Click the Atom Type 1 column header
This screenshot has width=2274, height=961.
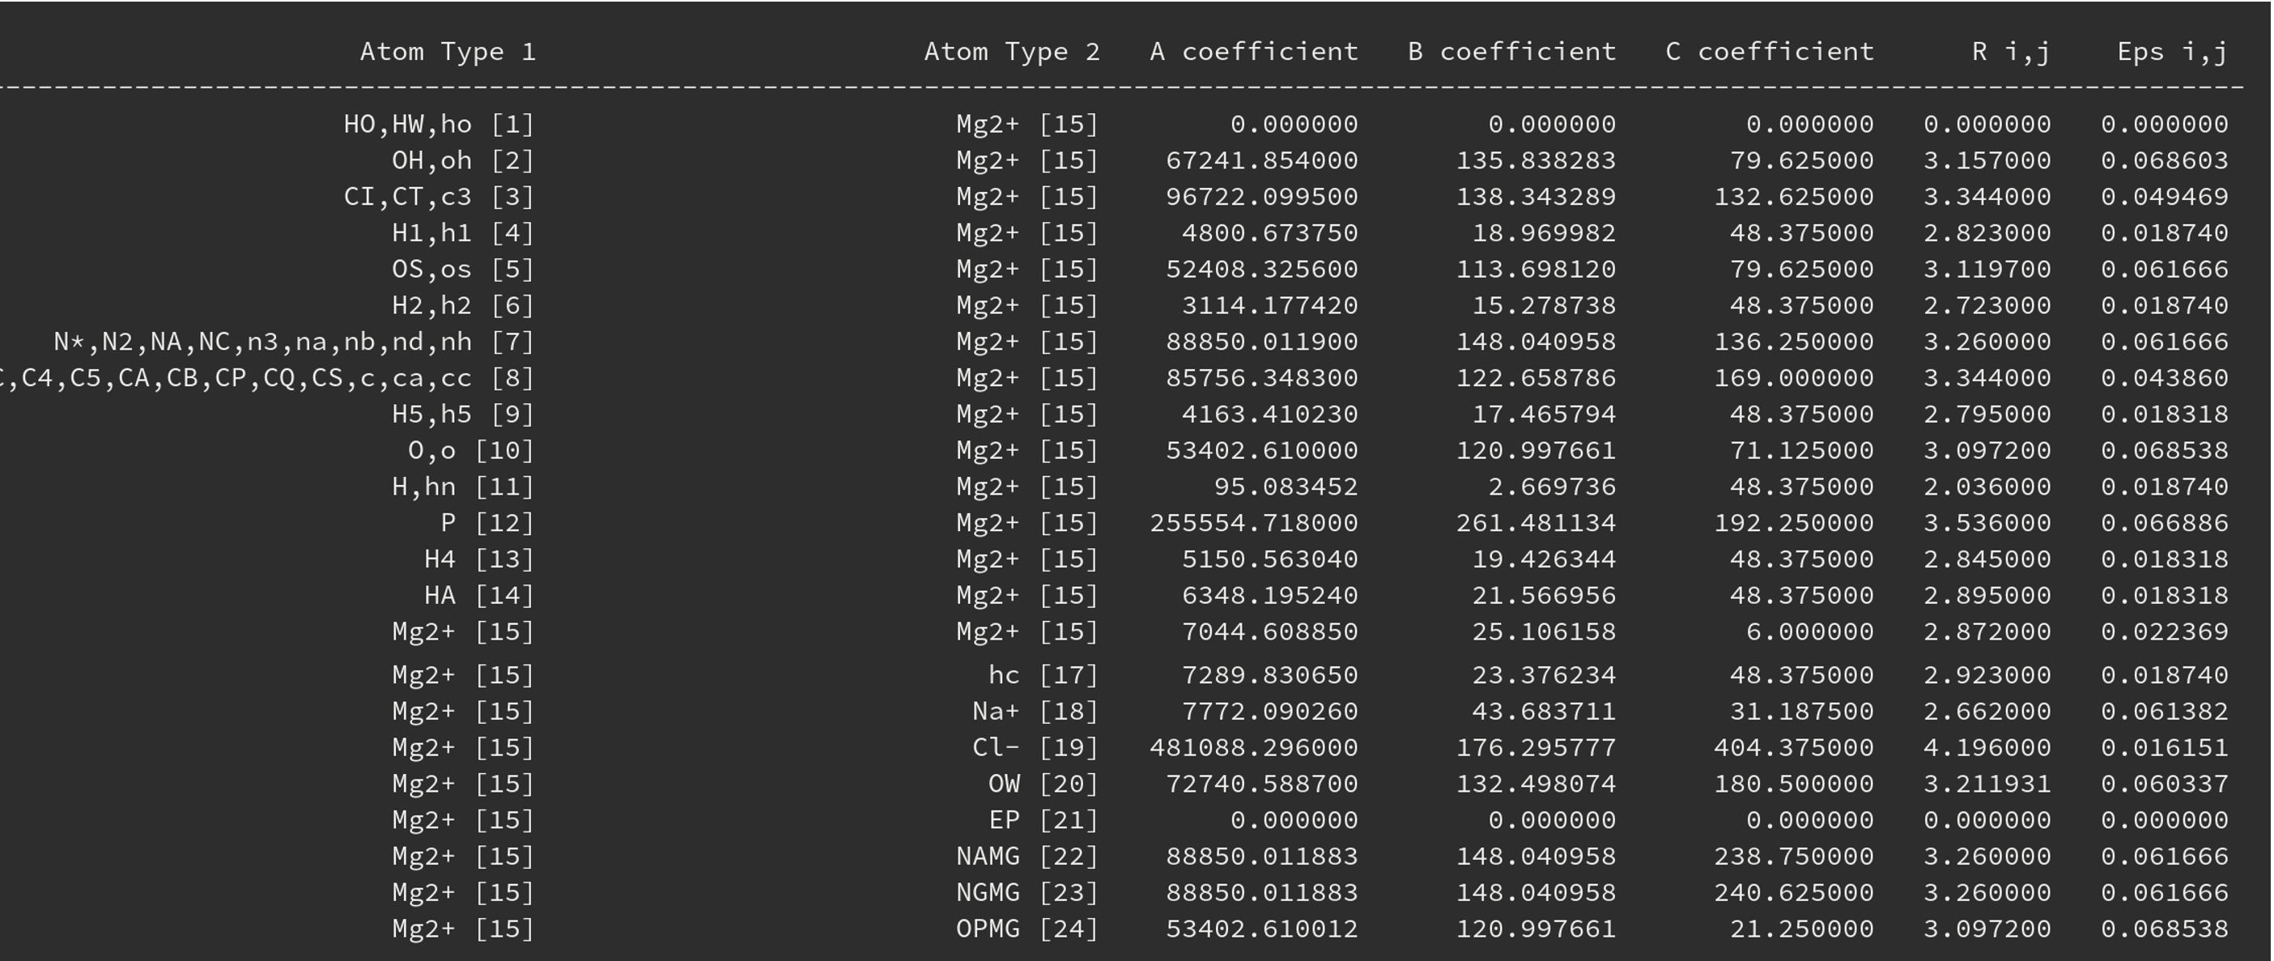[448, 52]
